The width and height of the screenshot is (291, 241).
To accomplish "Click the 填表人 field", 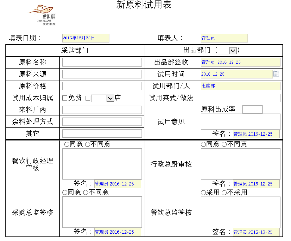I will [x=224, y=38].
